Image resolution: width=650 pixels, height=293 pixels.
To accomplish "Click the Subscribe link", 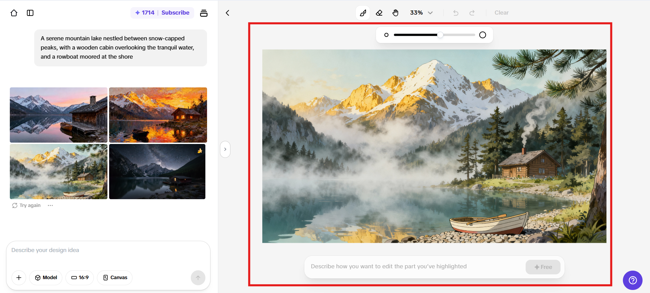I will (175, 13).
